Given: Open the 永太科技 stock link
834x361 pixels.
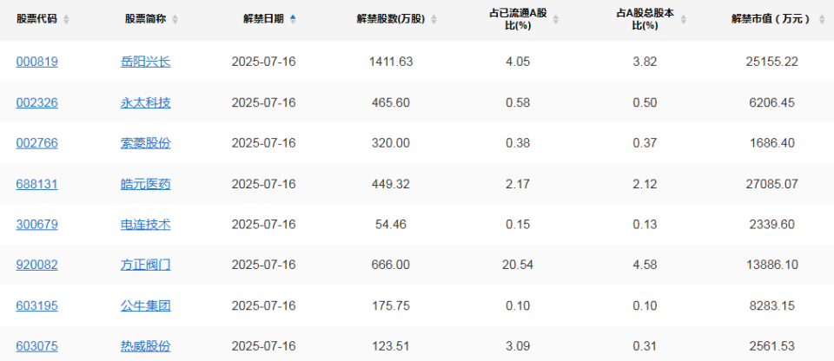Looking at the screenshot, I should [146, 102].
